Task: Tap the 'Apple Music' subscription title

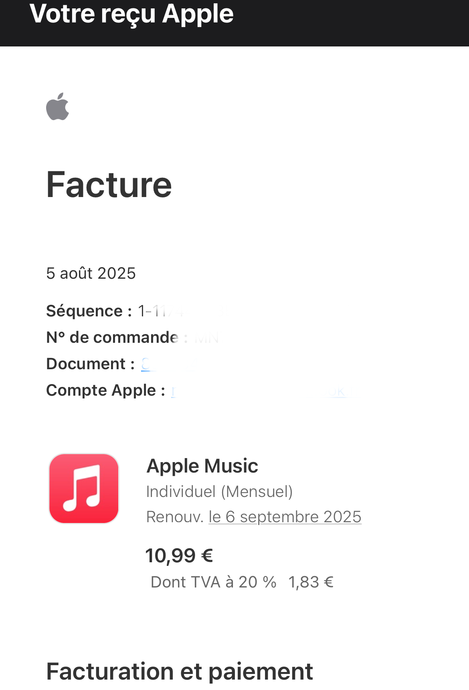Action: pos(202,466)
